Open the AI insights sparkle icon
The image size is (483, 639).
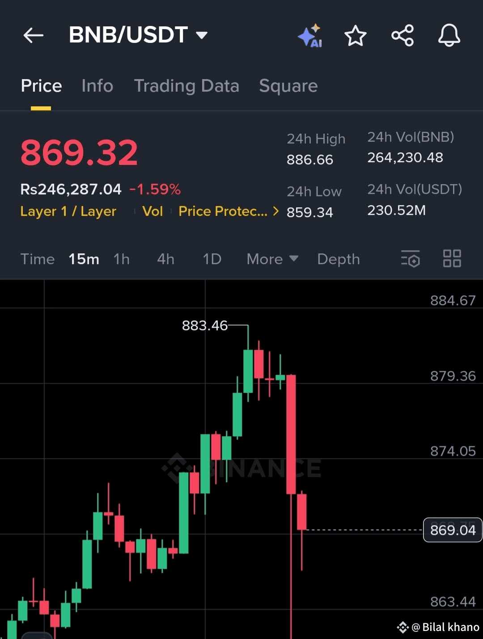[310, 35]
